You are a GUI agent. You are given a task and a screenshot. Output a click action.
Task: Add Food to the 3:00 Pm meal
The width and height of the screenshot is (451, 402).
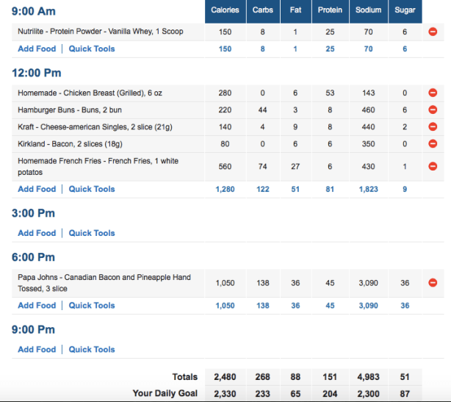[x=37, y=233]
